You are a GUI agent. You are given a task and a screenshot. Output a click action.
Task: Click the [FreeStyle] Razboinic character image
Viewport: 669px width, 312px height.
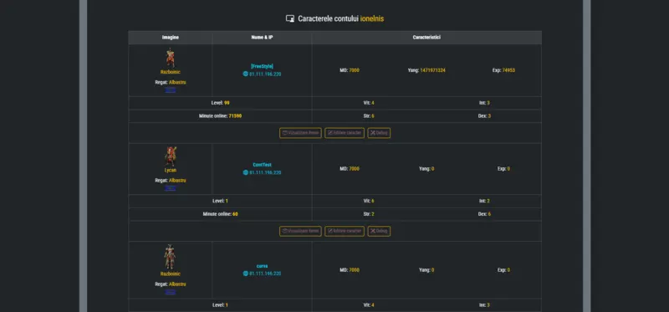tap(171, 58)
